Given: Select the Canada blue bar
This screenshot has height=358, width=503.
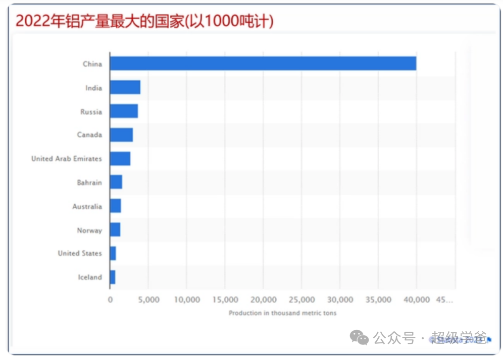Looking at the screenshot, I should [x=121, y=135].
